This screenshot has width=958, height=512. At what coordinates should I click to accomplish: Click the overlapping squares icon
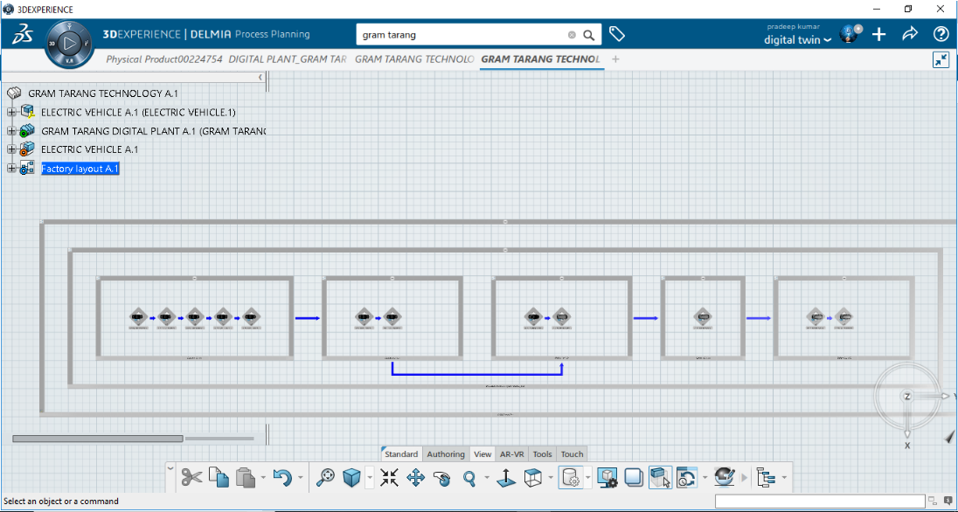[x=635, y=477]
